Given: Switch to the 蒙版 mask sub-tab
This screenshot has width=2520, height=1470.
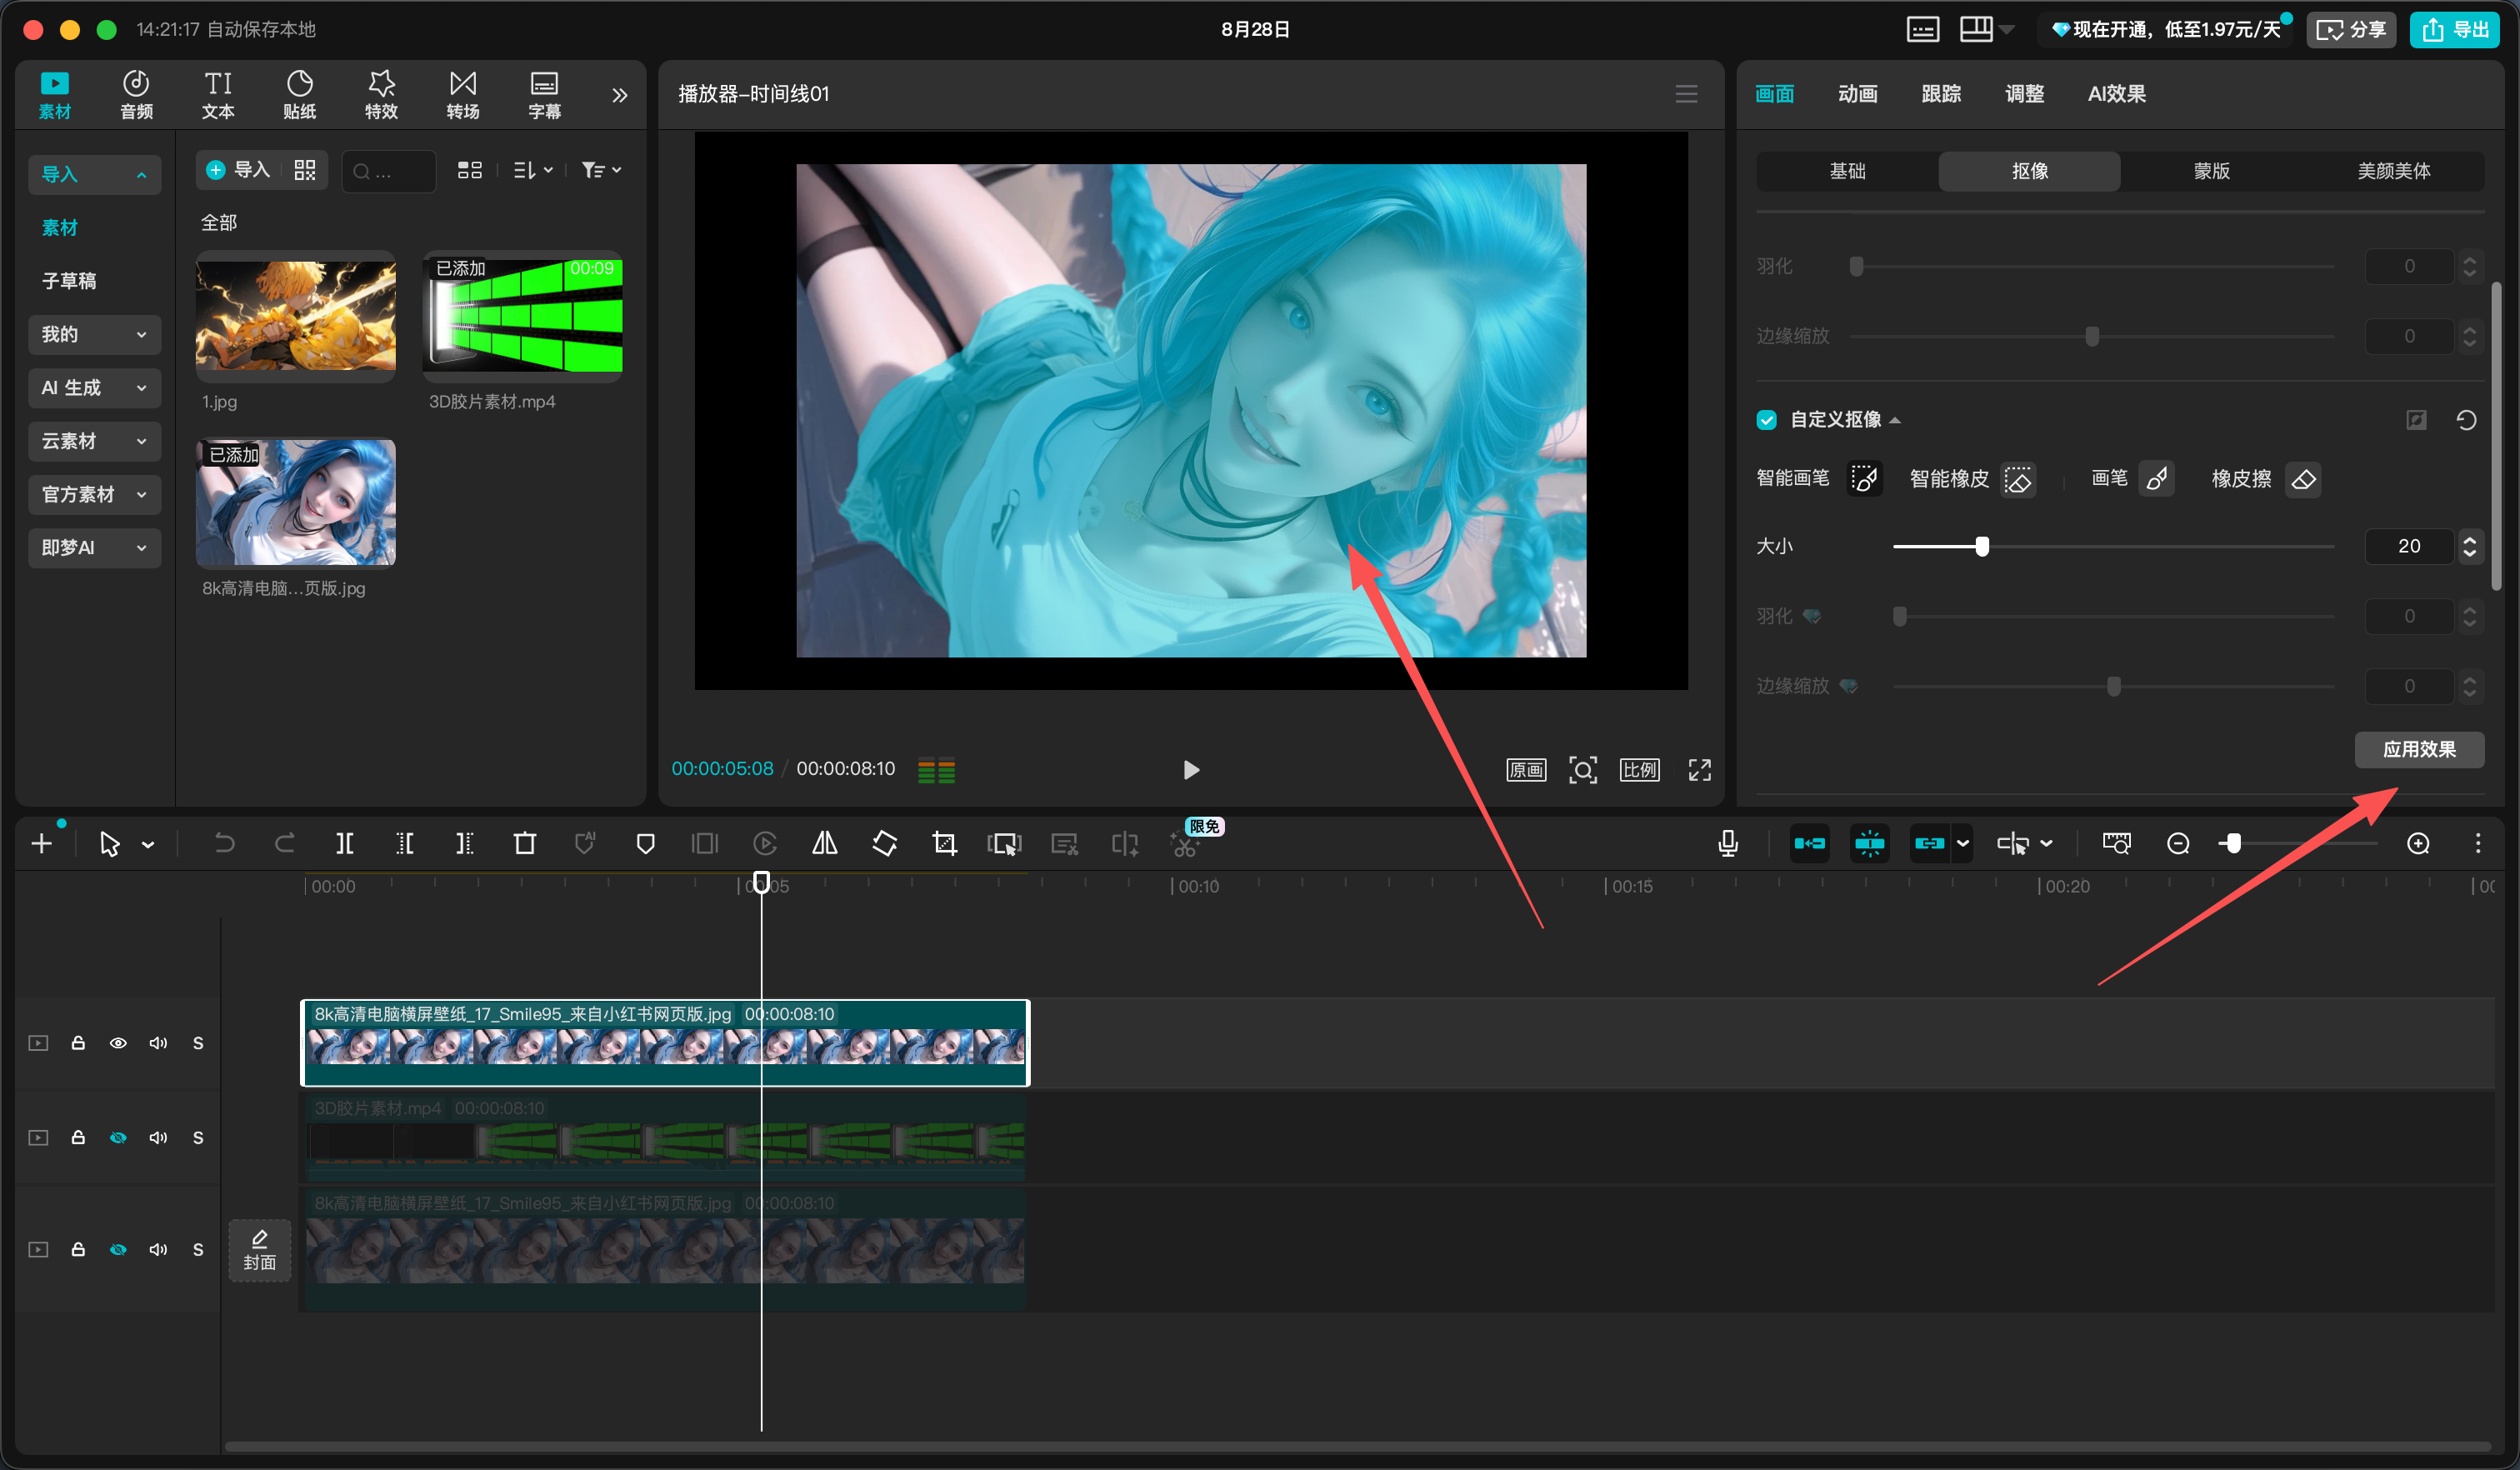Looking at the screenshot, I should click(2211, 171).
